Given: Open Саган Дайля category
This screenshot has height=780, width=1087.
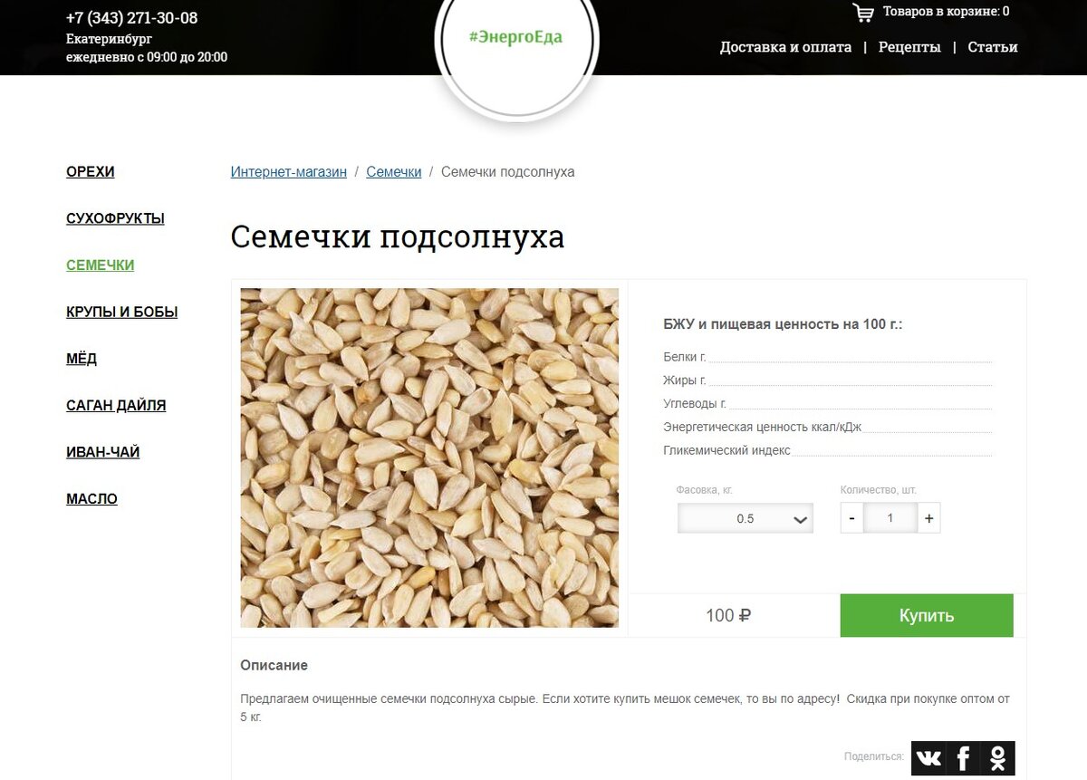Looking at the screenshot, I should [x=116, y=406].
